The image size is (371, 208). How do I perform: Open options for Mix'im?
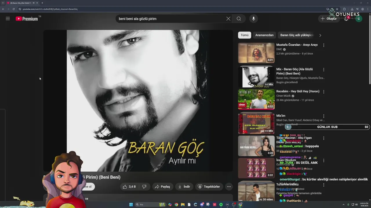click(324, 116)
